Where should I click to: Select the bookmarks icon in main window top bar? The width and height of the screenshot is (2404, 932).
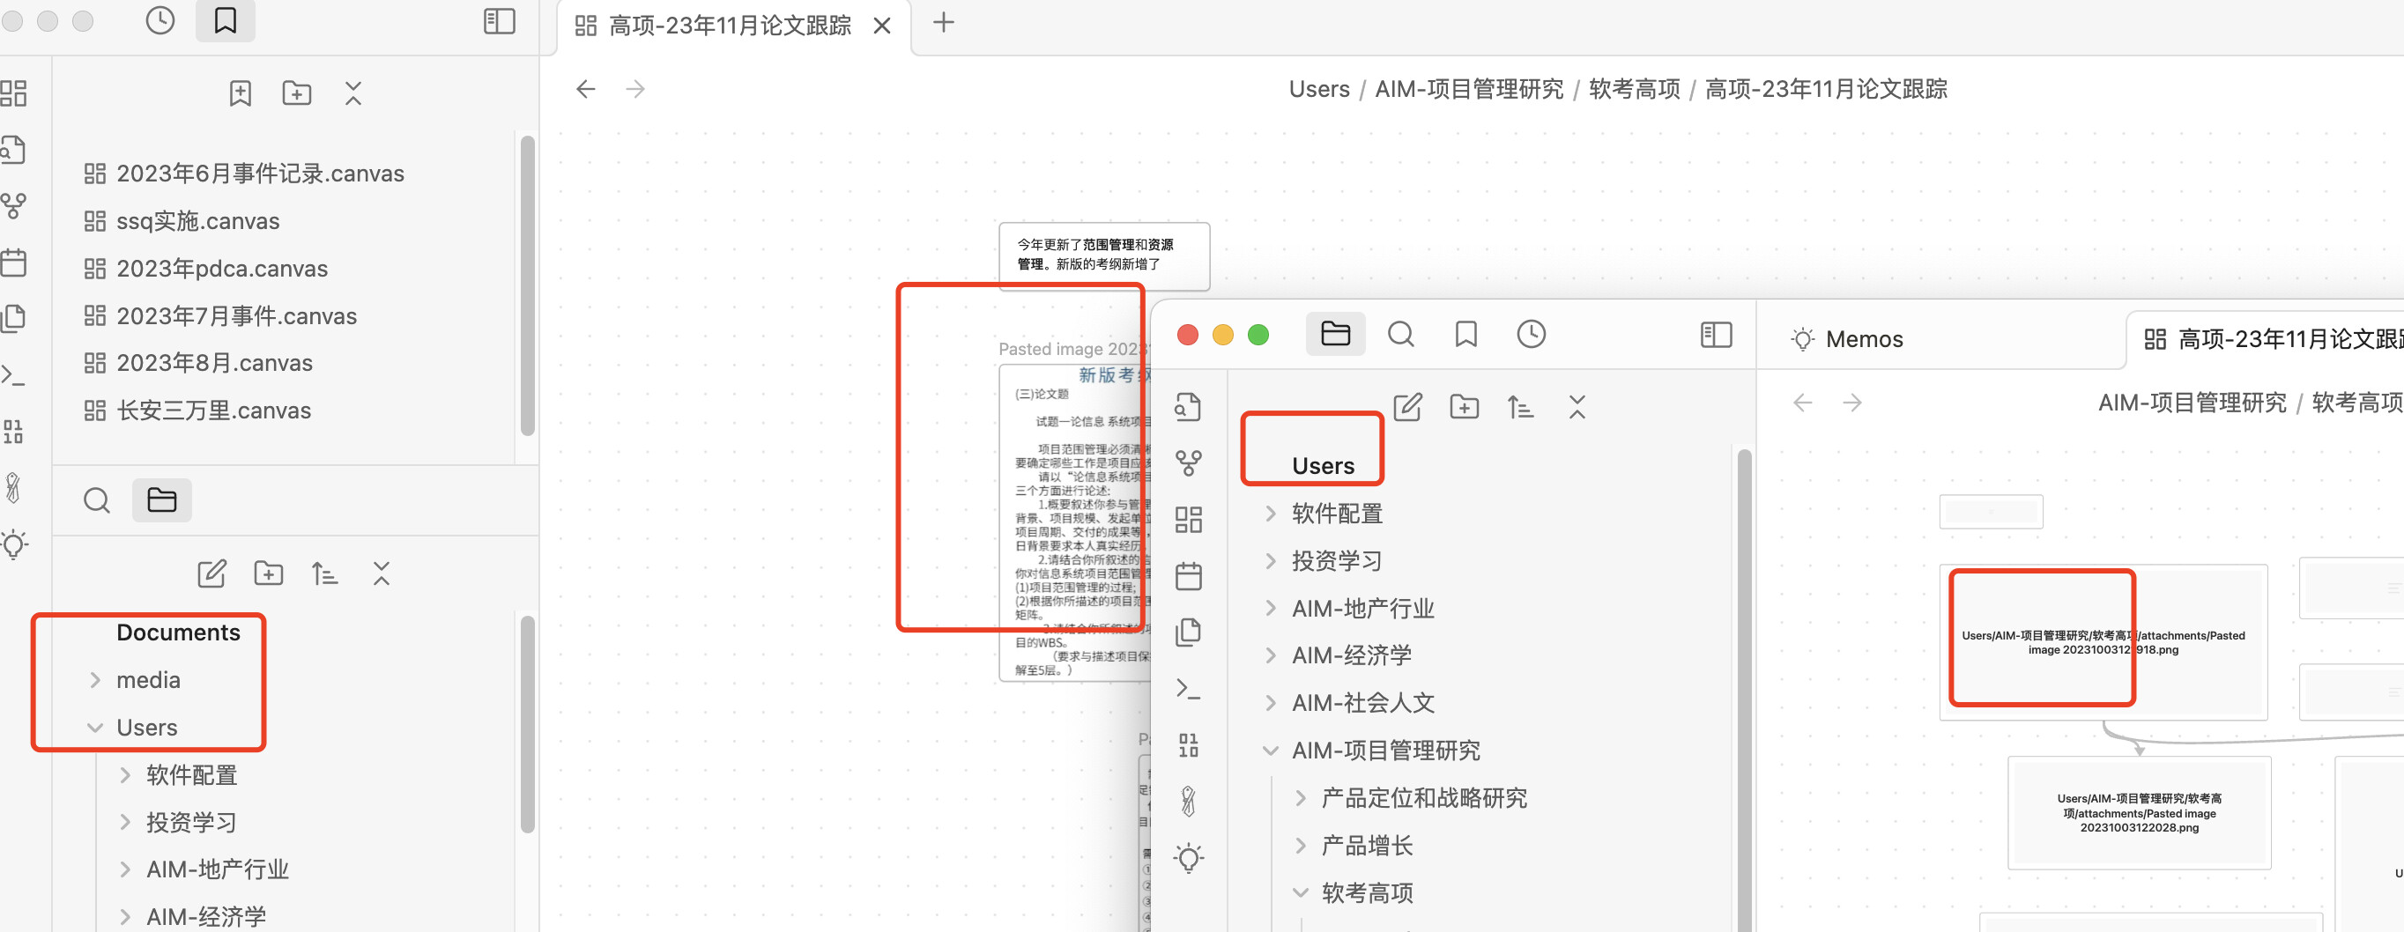click(225, 20)
